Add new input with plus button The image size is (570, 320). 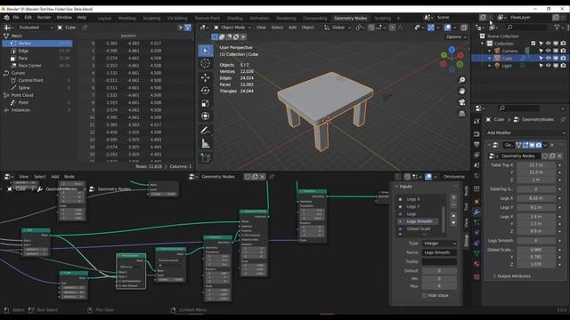coord(453,197)
